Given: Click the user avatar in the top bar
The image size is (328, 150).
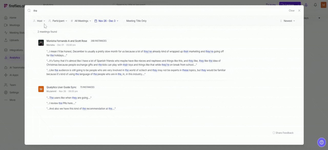Looking at the screenshot, I should 323,5.
